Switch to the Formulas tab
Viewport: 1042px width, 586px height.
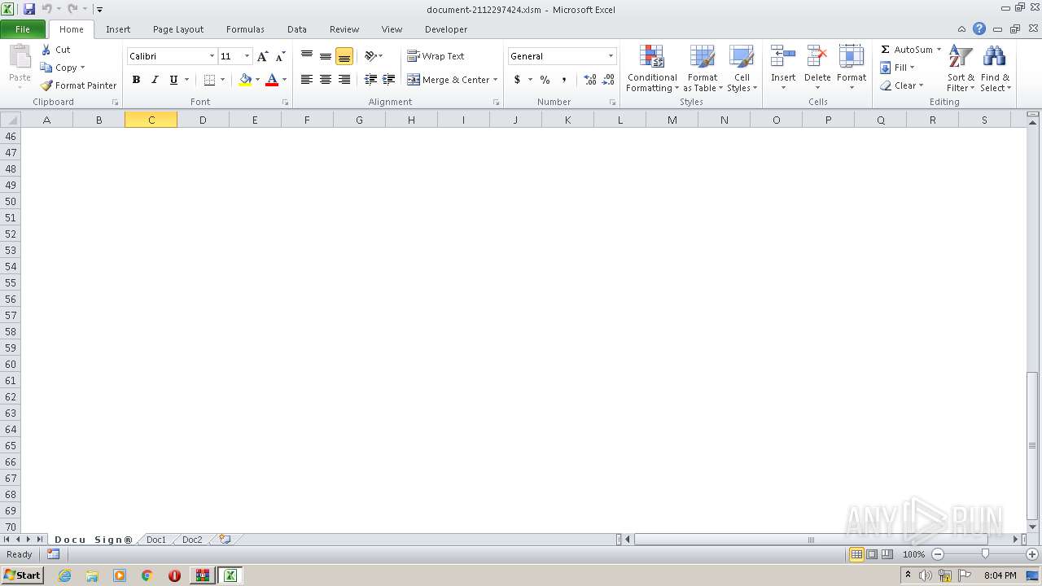pyautogui.click(x=245, y=29)
